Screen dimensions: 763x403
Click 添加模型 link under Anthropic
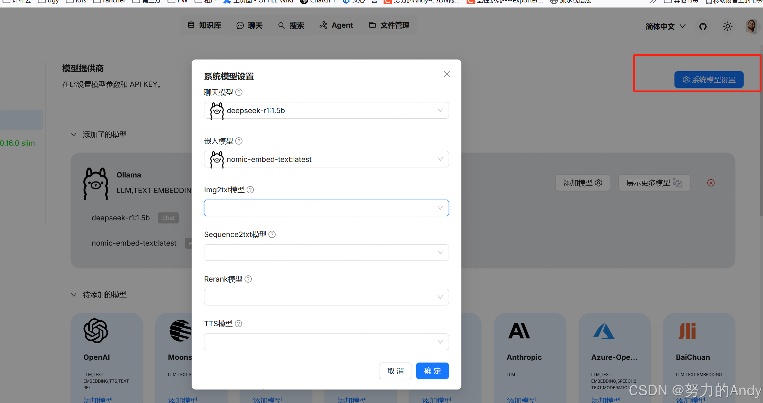point(521,400)
